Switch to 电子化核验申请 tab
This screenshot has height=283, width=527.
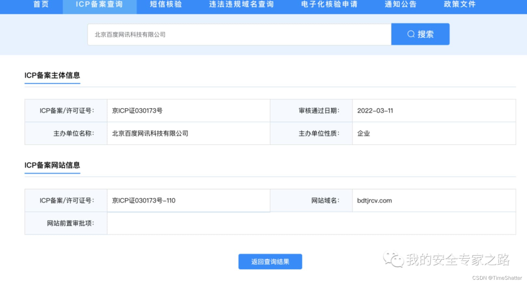coord(329,5)
